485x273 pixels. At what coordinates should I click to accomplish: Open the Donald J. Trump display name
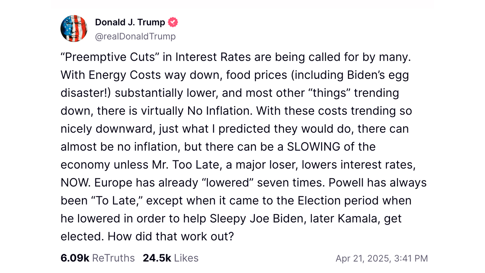[x=130, y=23]
